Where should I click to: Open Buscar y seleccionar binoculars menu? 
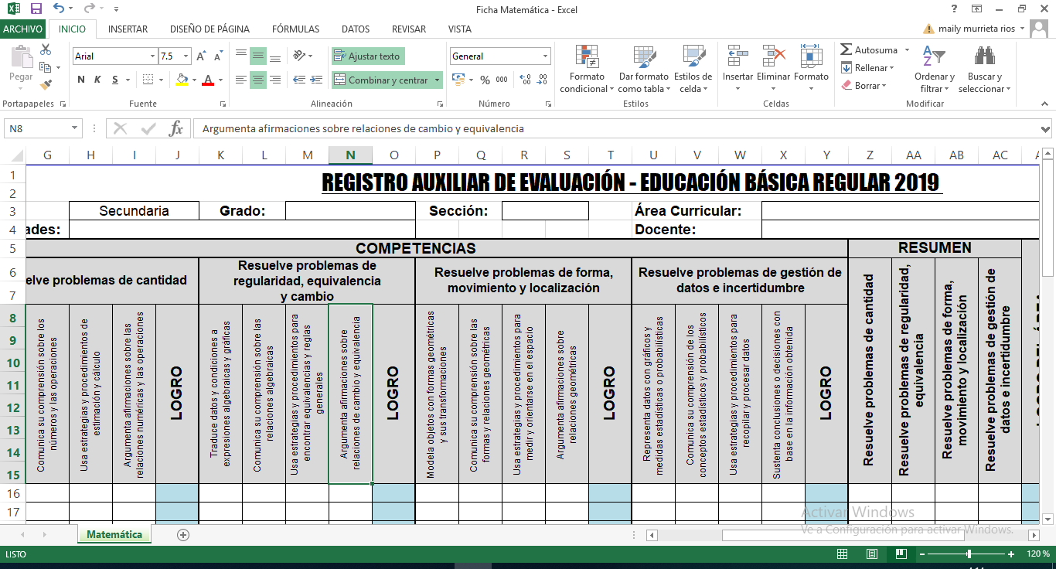coord(985,70)
